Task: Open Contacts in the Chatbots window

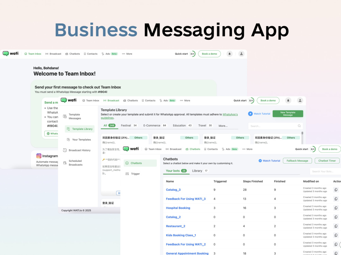Action: tap(211, 149)
